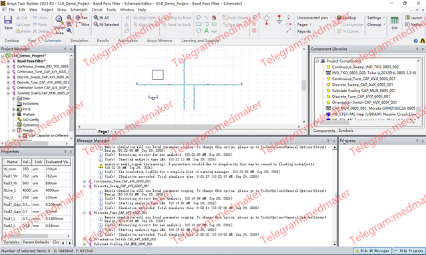Image resolution: width=426 pixels, height=255 pixels.
Task: Click the W_nom value cell 350
Action: 27,169
